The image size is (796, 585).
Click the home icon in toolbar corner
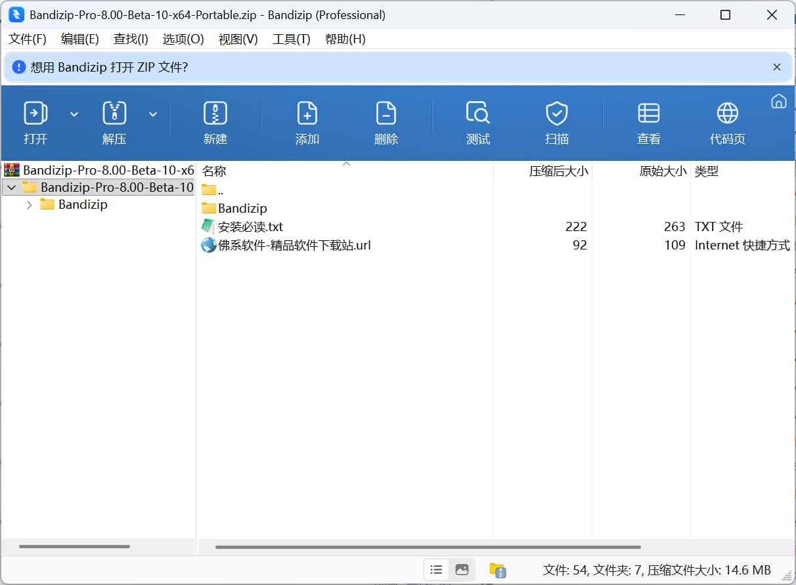tap(778, 101)
